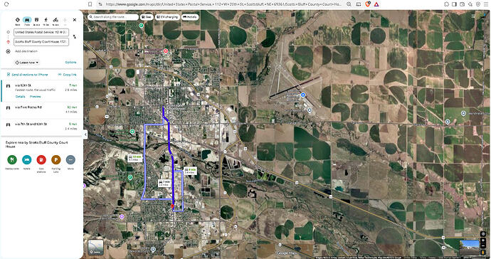
Task: Toggle the browser sidebar panel
Action: tap(455, 4)
